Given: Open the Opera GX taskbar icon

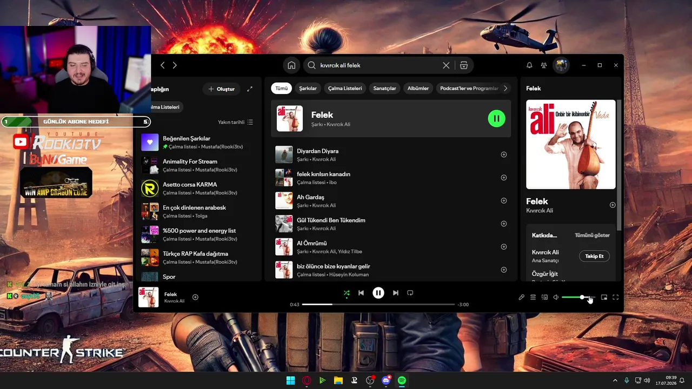Looking at the screenshot, I should click(307, 380).
